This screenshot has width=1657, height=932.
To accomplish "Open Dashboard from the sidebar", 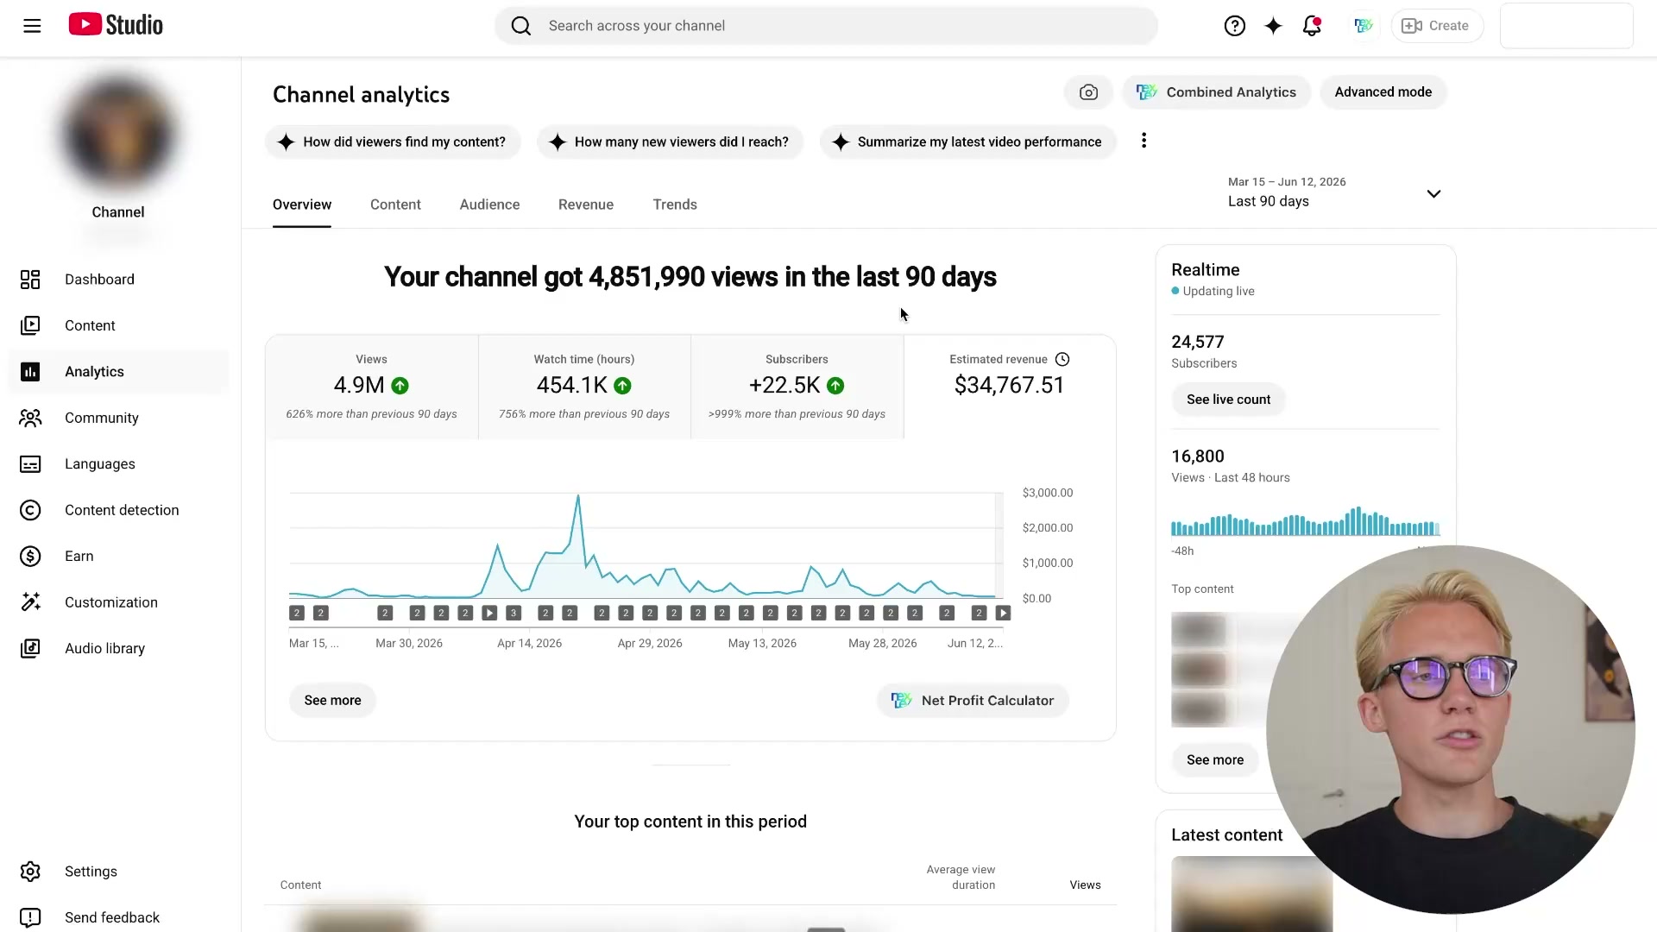I will [118, 280].
